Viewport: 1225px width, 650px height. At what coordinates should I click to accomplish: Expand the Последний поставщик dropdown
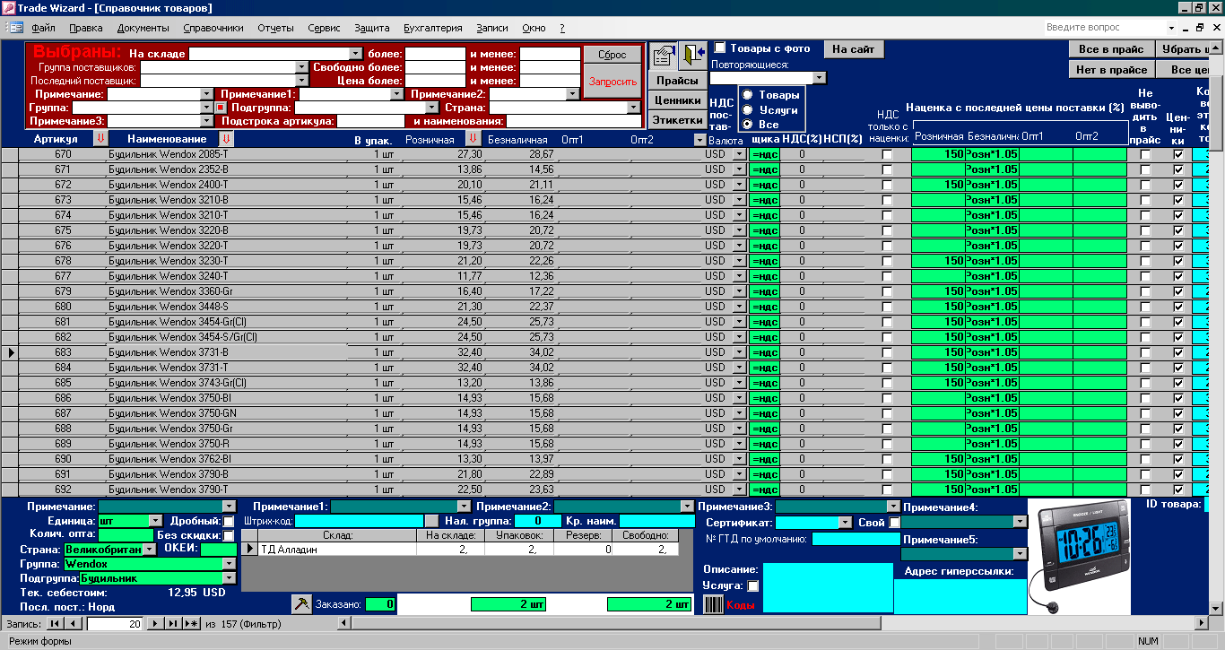(301, 81)
